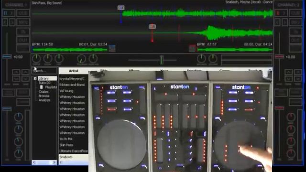Select the Krystal Meyers track row

[74, 79]
